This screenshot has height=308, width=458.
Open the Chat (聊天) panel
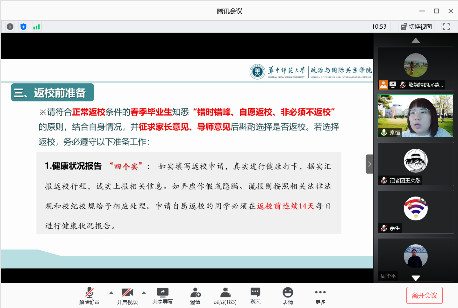click(255, 296)
